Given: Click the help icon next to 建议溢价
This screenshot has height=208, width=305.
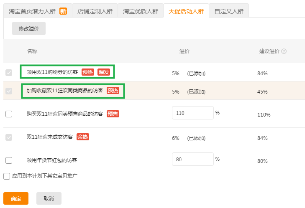Looking at the screenshot, I should 284,51.
